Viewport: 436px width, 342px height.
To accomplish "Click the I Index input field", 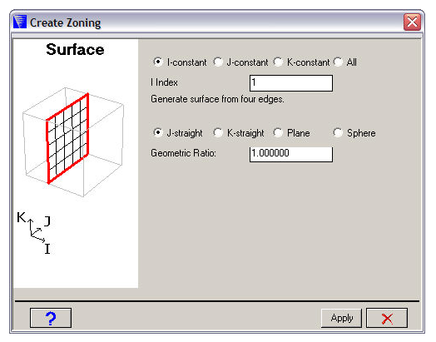I will click(x=291, y=83).
